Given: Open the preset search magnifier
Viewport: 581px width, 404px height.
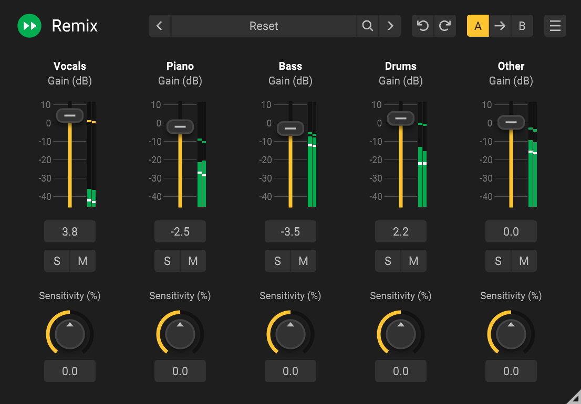Looking at the screenshot, I should click(368, 26).
